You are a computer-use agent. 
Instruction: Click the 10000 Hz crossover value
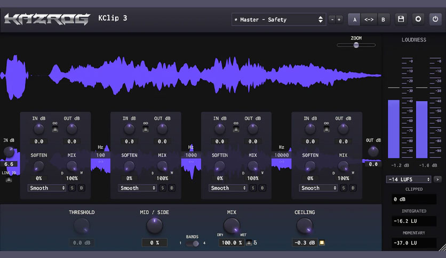point(281,155)
